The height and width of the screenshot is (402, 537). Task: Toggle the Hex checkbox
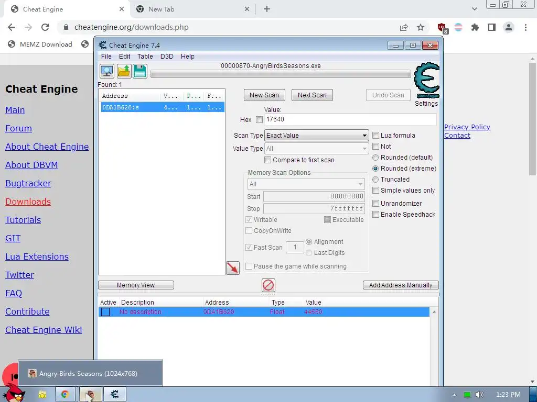coord(259,120)
